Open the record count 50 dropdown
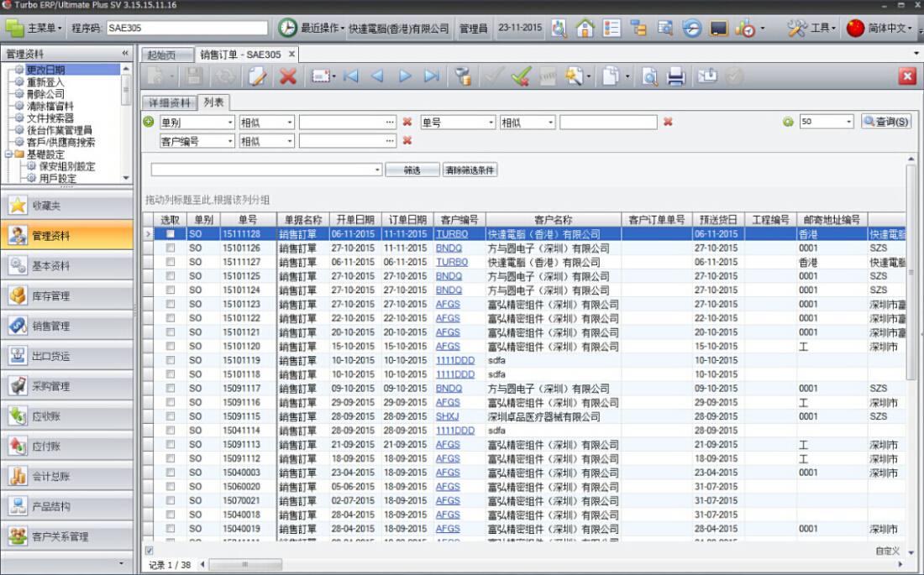924x575 pixels. pyautogui.click(x=848, y=123)
